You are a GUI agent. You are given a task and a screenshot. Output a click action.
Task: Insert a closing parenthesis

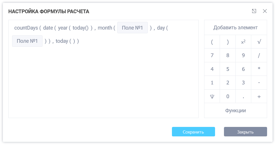tap(228, 42)
